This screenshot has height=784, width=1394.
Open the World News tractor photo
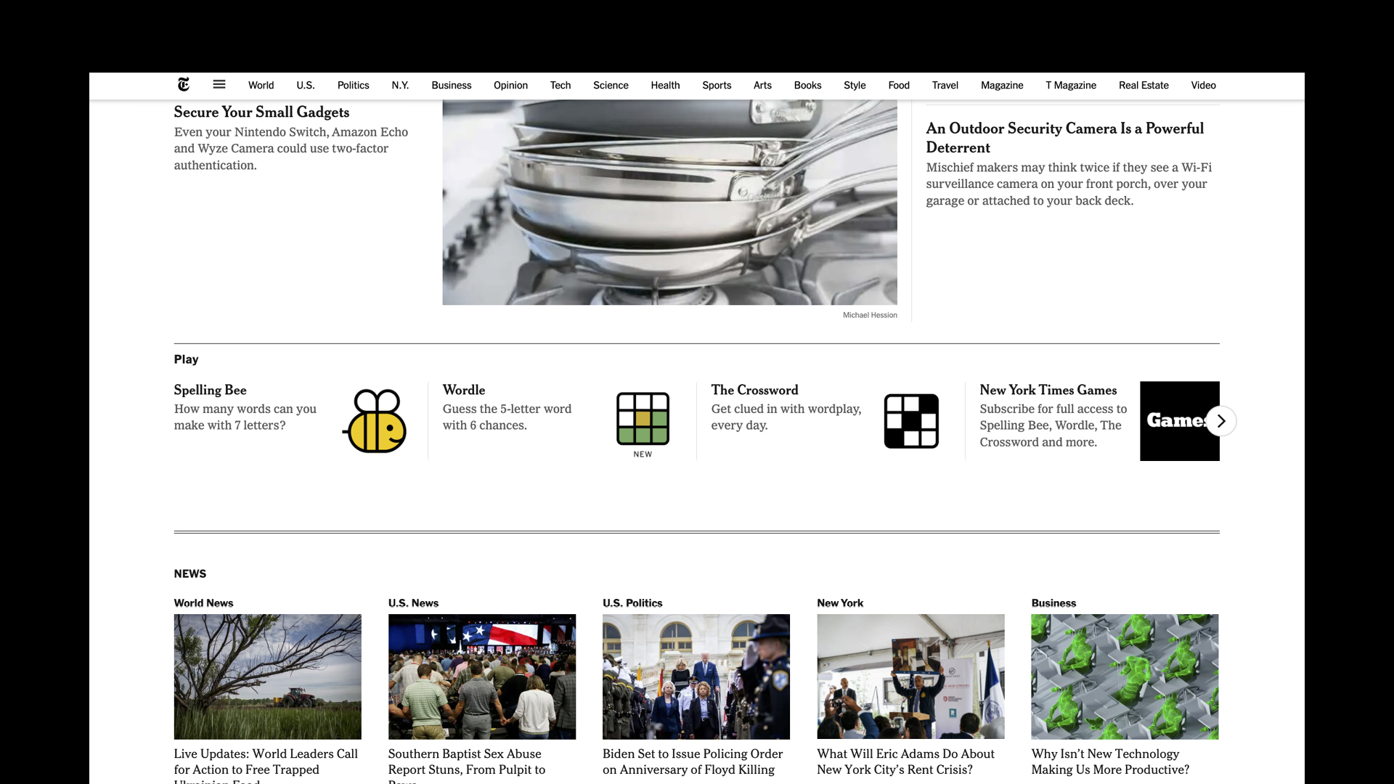point(267,677)
